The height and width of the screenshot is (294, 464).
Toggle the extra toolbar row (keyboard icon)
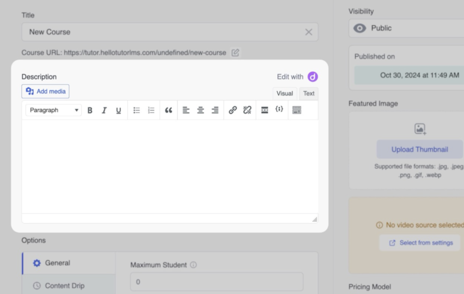[297, 110]
